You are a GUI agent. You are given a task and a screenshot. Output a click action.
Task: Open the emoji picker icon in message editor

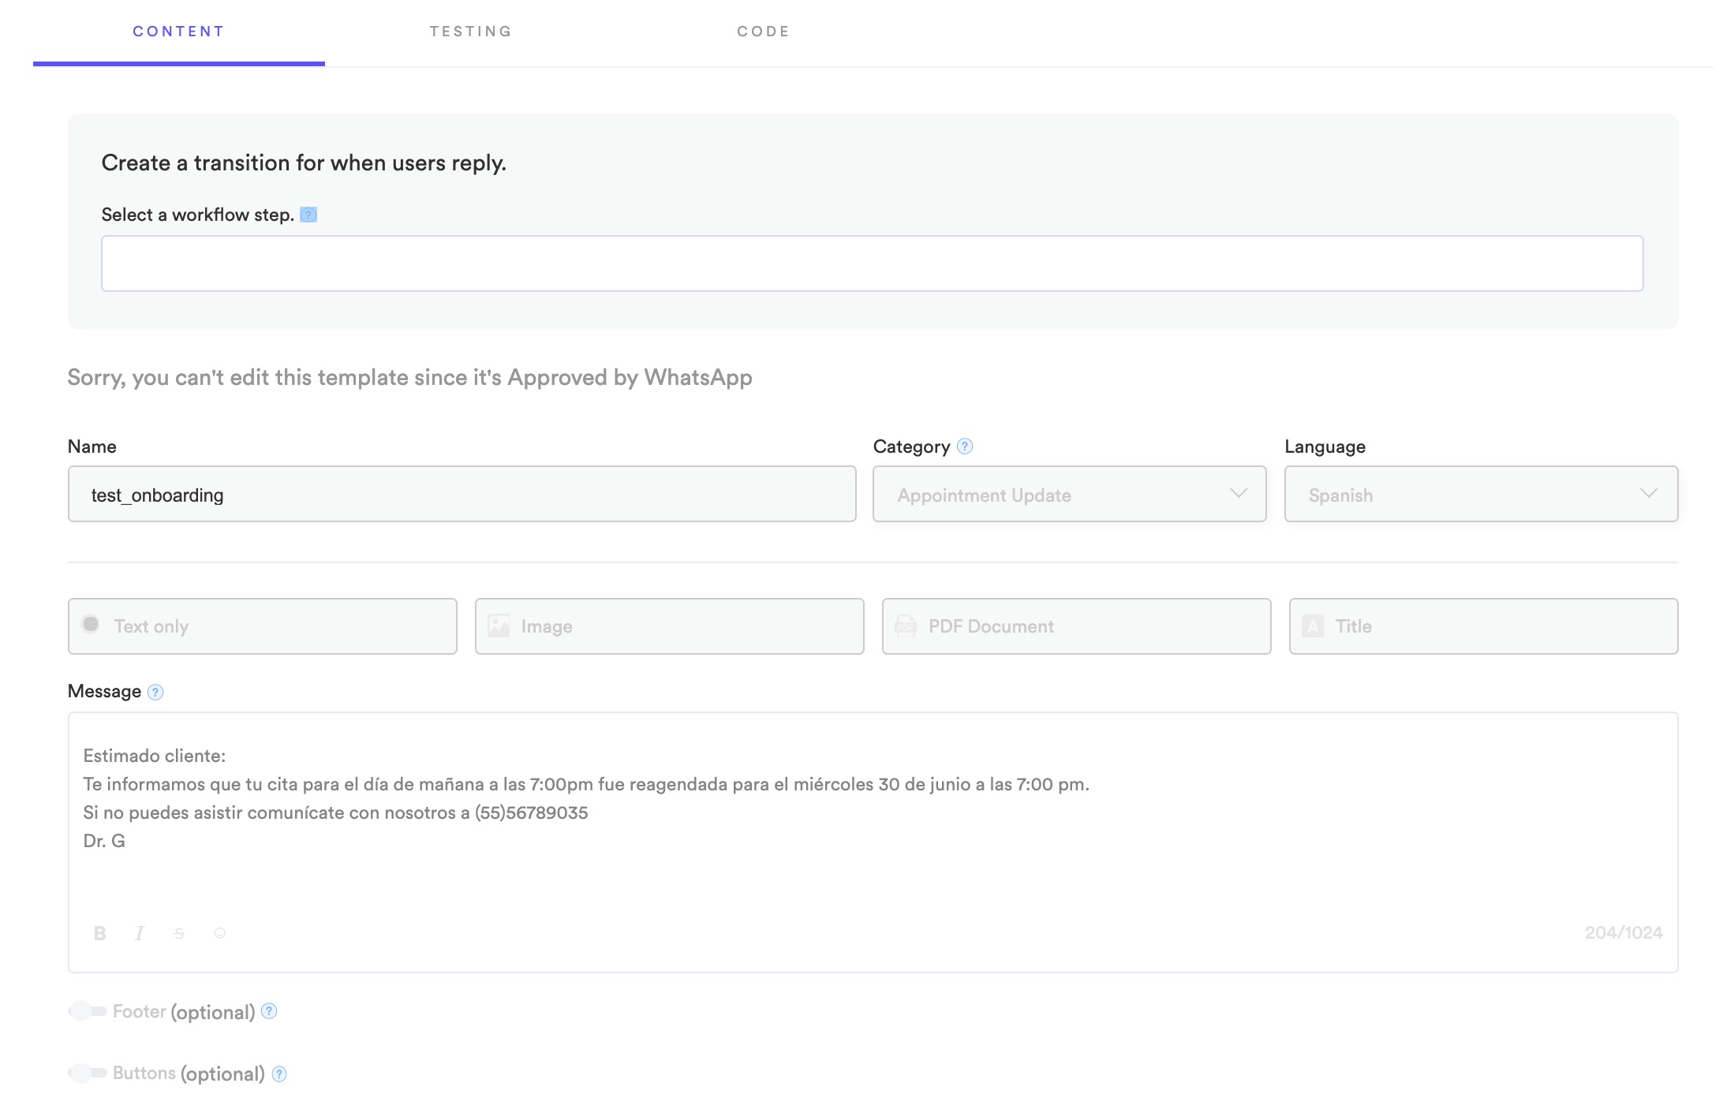(220, 933)
